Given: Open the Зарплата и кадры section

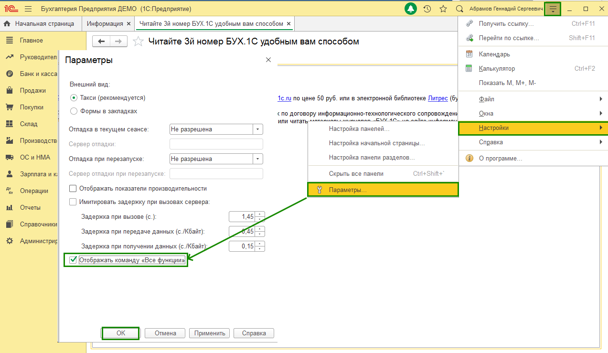Looking at the screenshot, I should coord(38,174).
